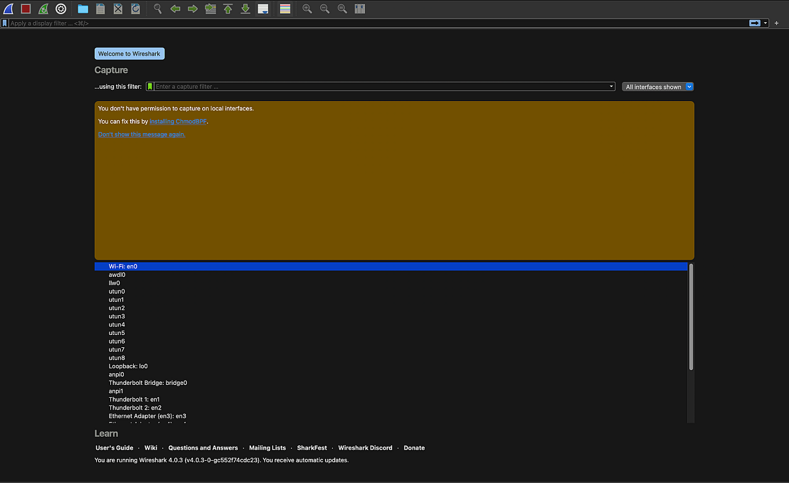Select the llw0 interface

click(x=391, y=283)
